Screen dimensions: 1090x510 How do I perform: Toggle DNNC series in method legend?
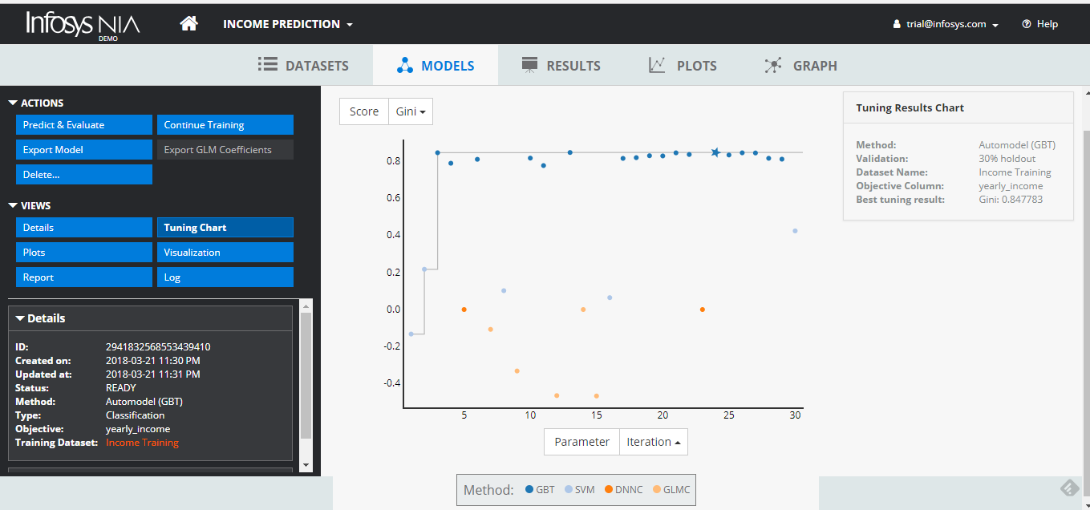pyautogui.click(x=624, y=489)
